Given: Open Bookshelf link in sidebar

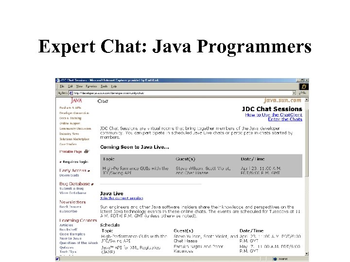Looking at the screenshot, I should 69,229.
